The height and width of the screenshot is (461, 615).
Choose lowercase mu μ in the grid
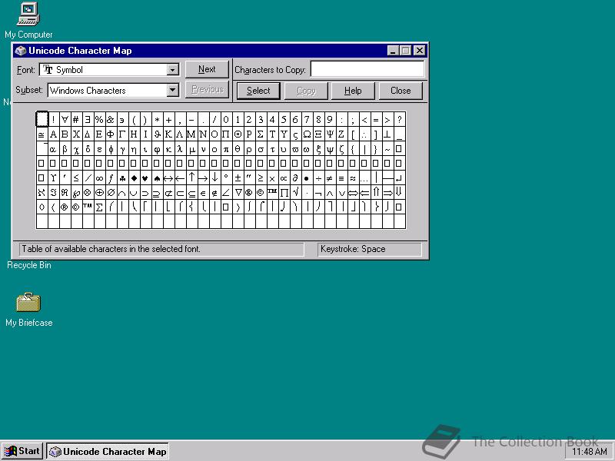tap(191, 149)
